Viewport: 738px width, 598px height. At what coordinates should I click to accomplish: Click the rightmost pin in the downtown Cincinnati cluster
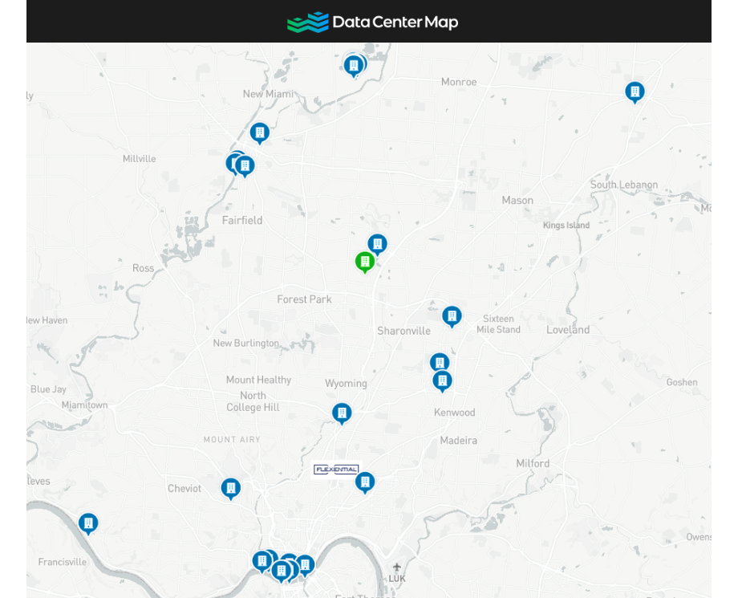click(x=306, y=564)
